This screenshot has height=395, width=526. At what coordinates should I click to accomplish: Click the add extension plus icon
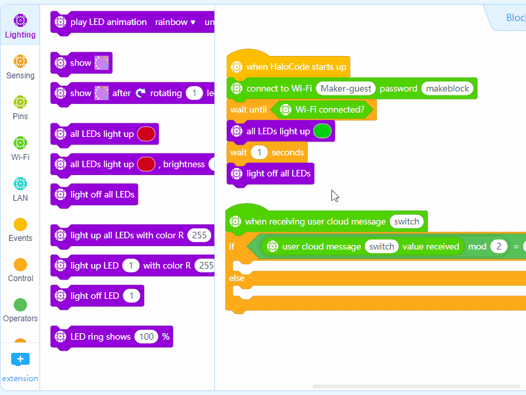pos(20,359)
